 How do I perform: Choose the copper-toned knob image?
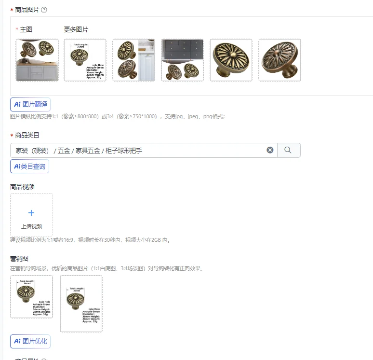[280, 60]
